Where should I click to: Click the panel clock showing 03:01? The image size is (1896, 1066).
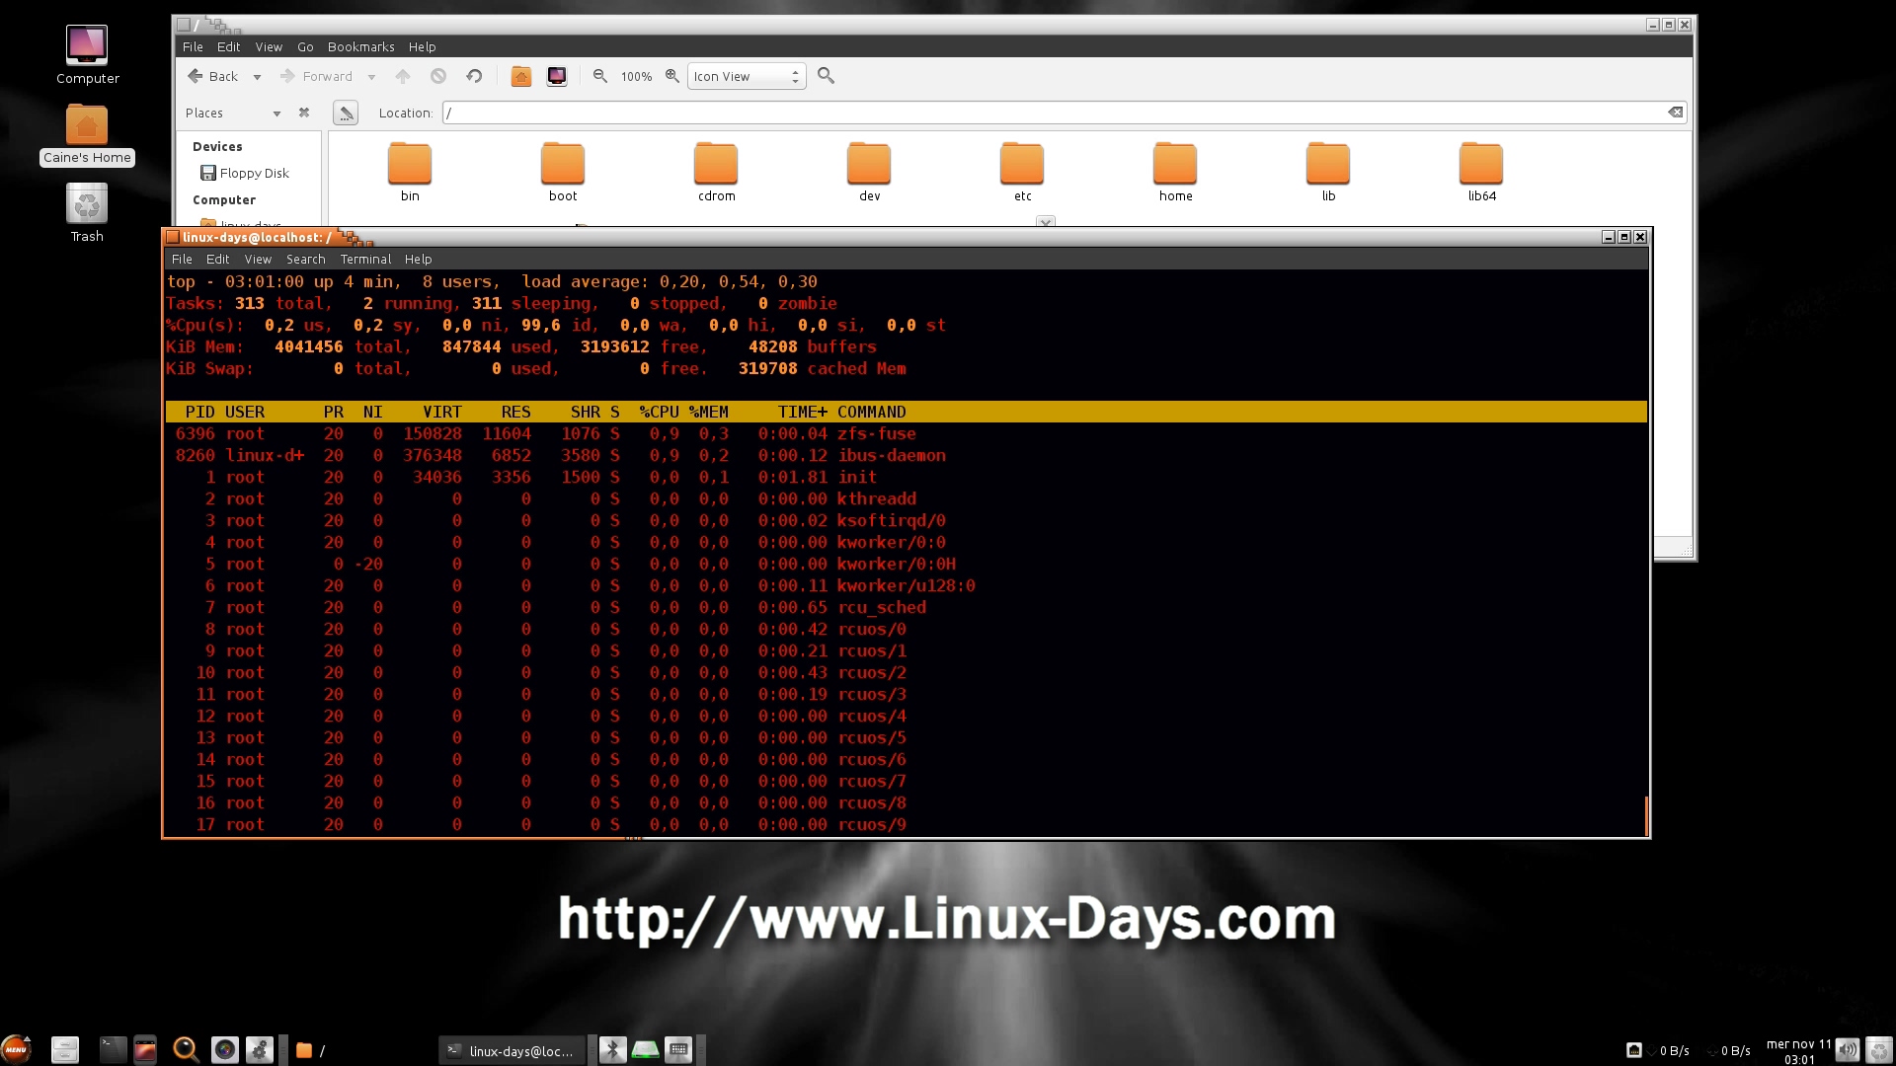pyautogui.click(x=1799, y=1051)
